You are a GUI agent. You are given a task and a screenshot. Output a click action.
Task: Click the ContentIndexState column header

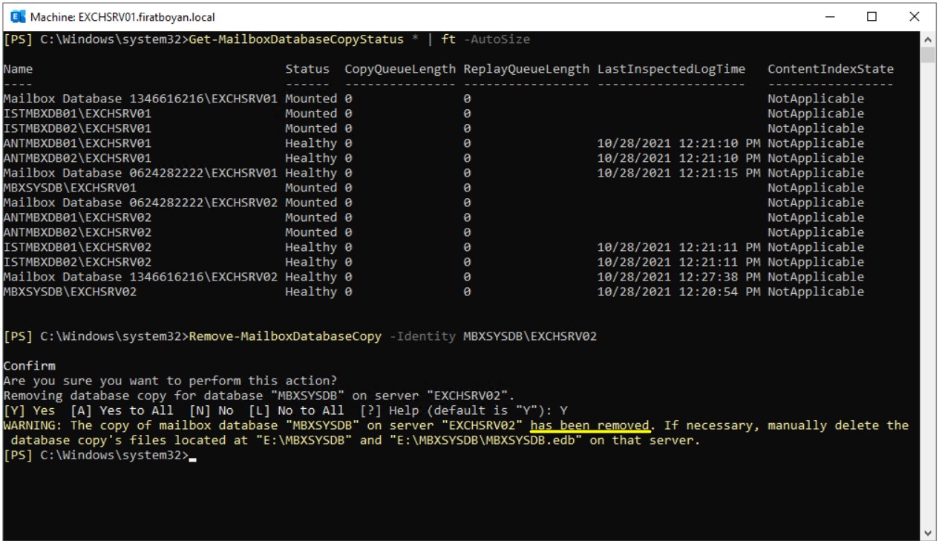831,69
